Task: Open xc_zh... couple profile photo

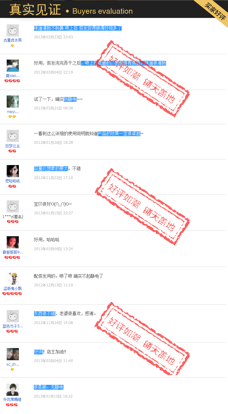Action: pyautogui.click(x=13, y=354)
